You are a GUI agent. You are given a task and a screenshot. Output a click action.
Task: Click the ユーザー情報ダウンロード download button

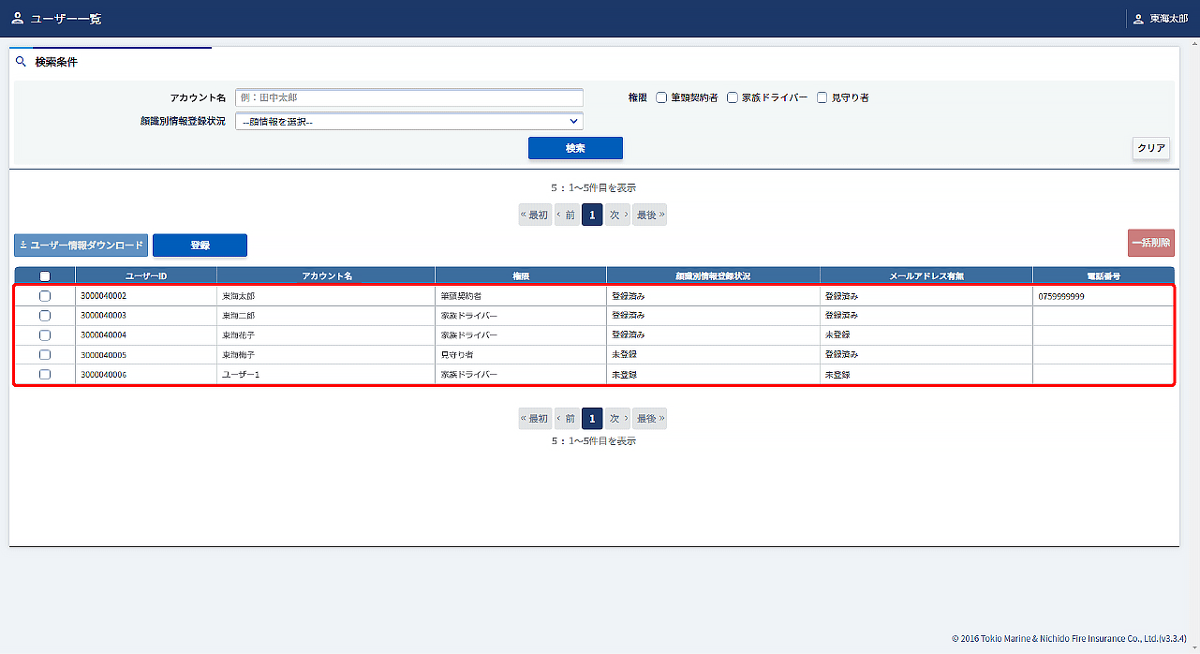pyautogui.click(x=81, y=245)
